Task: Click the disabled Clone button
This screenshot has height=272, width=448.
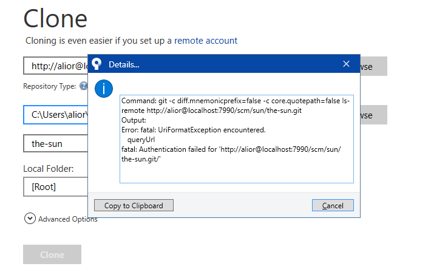Action: point(52,254)
